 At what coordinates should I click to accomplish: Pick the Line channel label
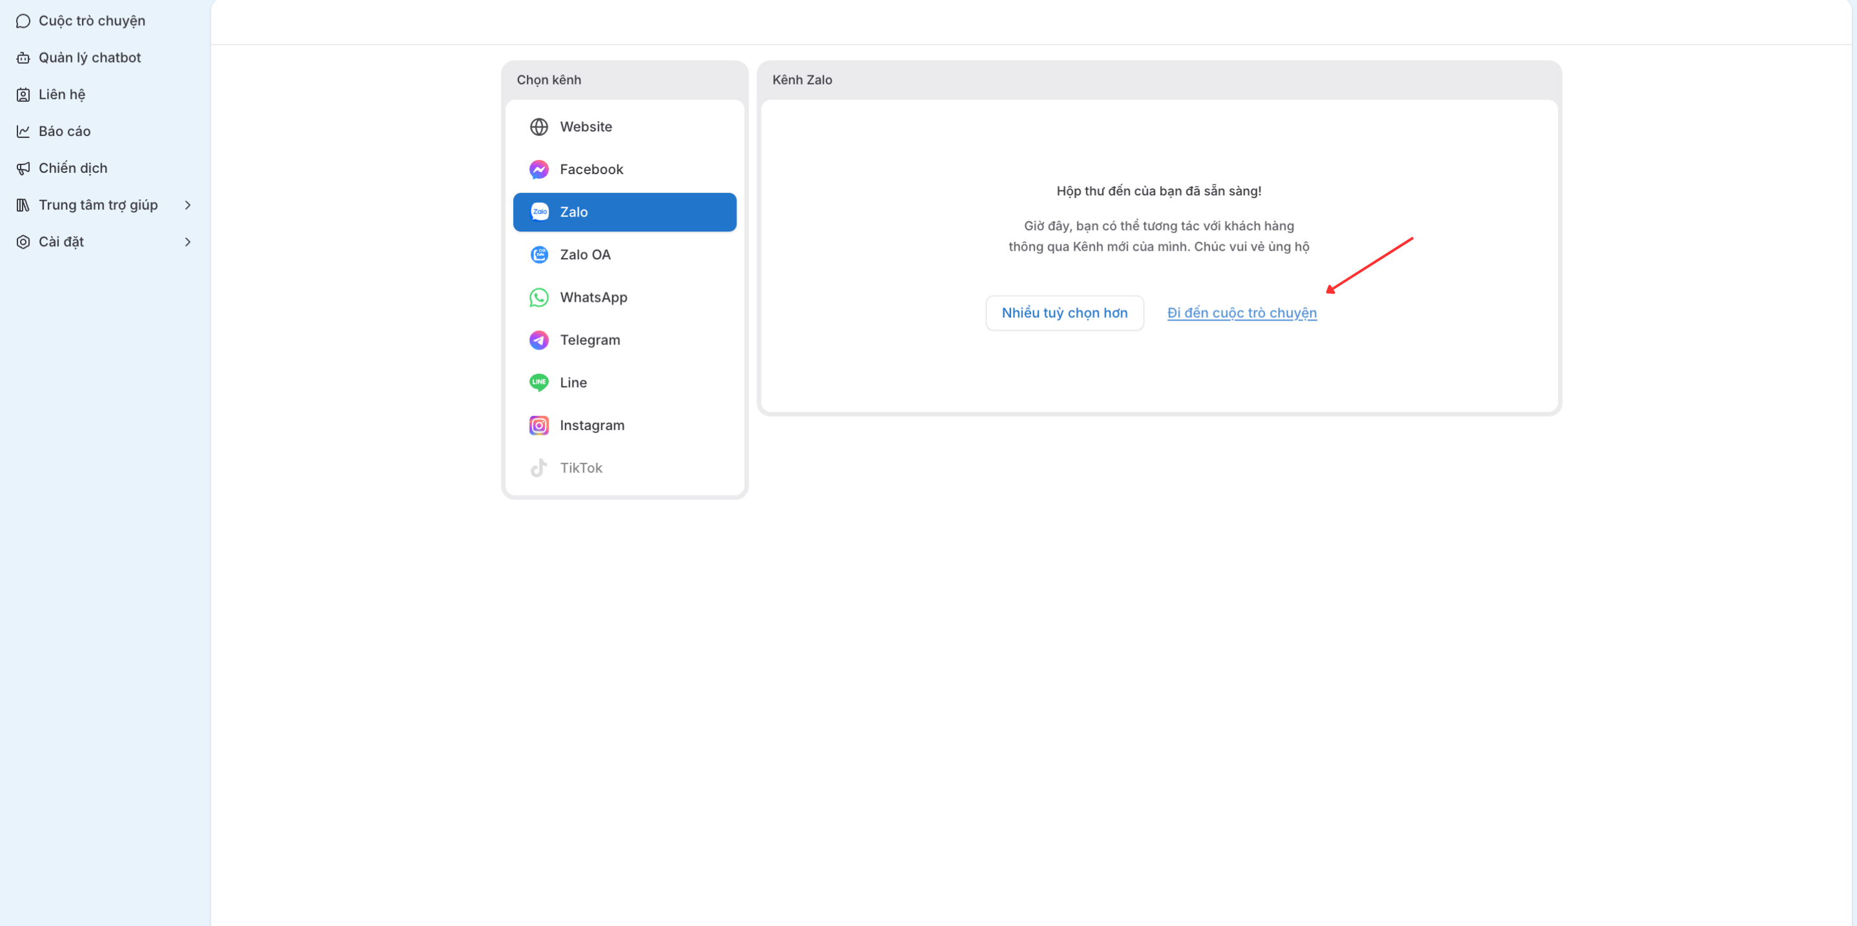click(x=573, y=382)
